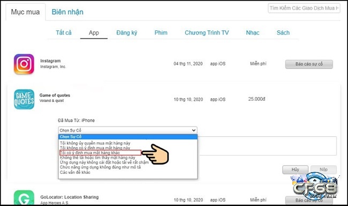Image resolution: width=348 pixels, height=206 pixels.
Task: Expand the Chọn Sự Cố dropdown arrow
Action: tap(193, 130)
